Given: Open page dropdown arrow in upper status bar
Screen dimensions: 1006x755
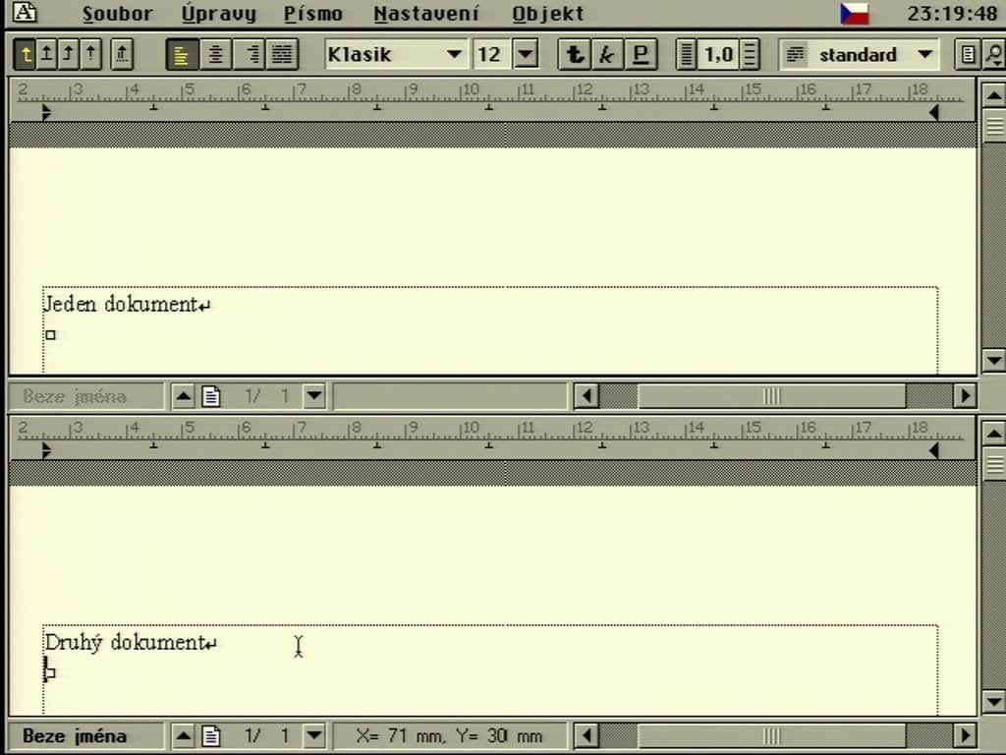Looking at the screenshot, I should (x=314, y=395).
